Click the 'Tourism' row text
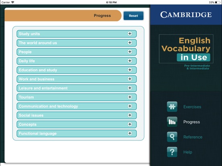This screenshot has width=222, height=166. (x=26, y=97)
